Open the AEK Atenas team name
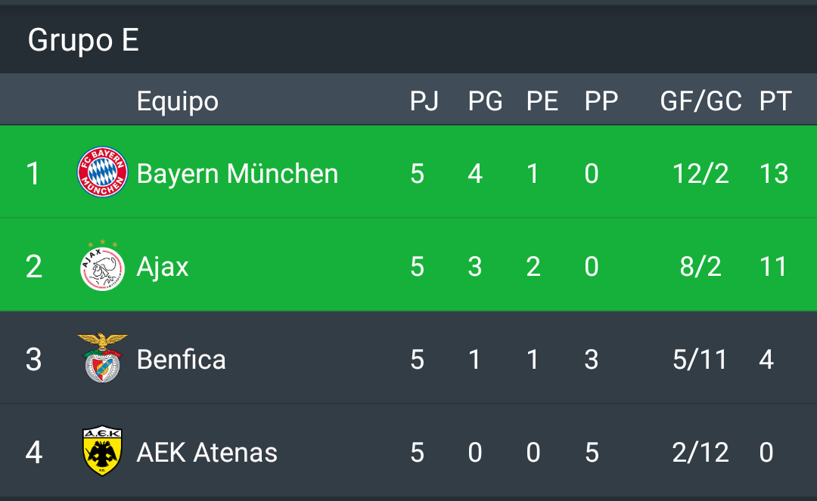The height and width of the screenshot is (501, 817). (x=207, y=453)
